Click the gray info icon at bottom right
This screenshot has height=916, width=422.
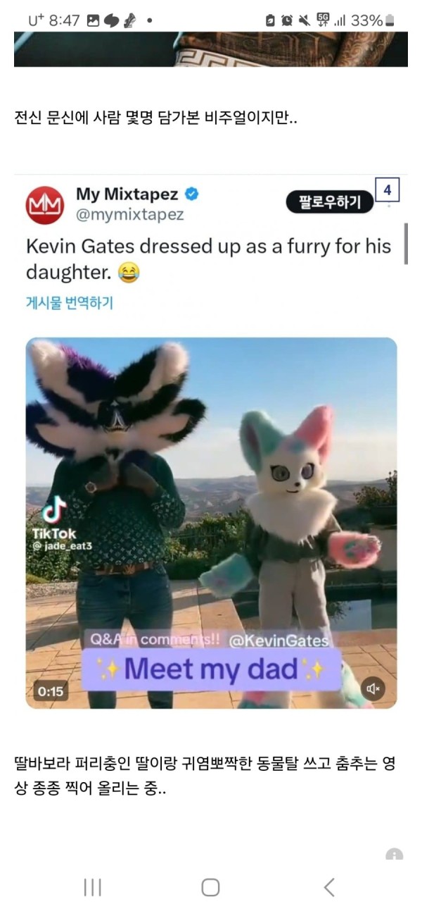click(394, 855)
